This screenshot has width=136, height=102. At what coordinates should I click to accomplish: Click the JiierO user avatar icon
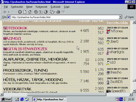[108, 42]
